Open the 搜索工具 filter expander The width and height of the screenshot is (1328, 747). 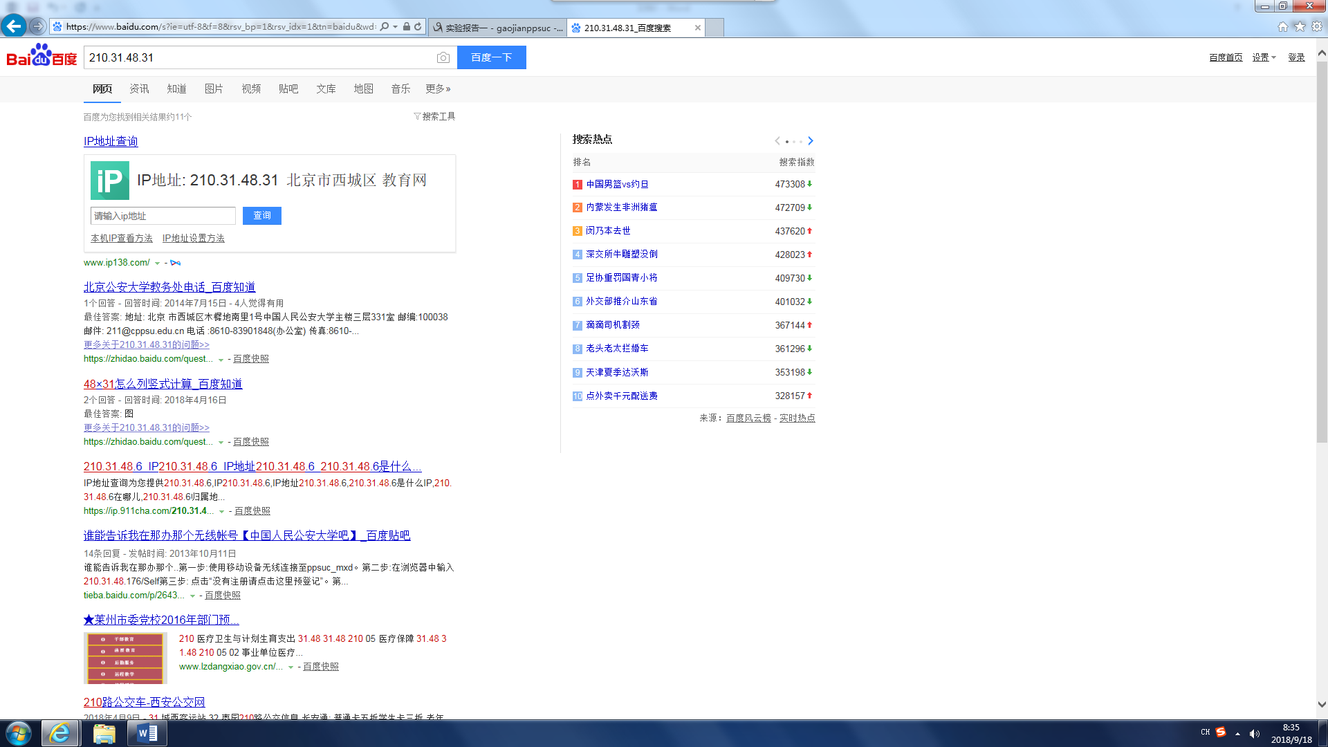(434, 116)
